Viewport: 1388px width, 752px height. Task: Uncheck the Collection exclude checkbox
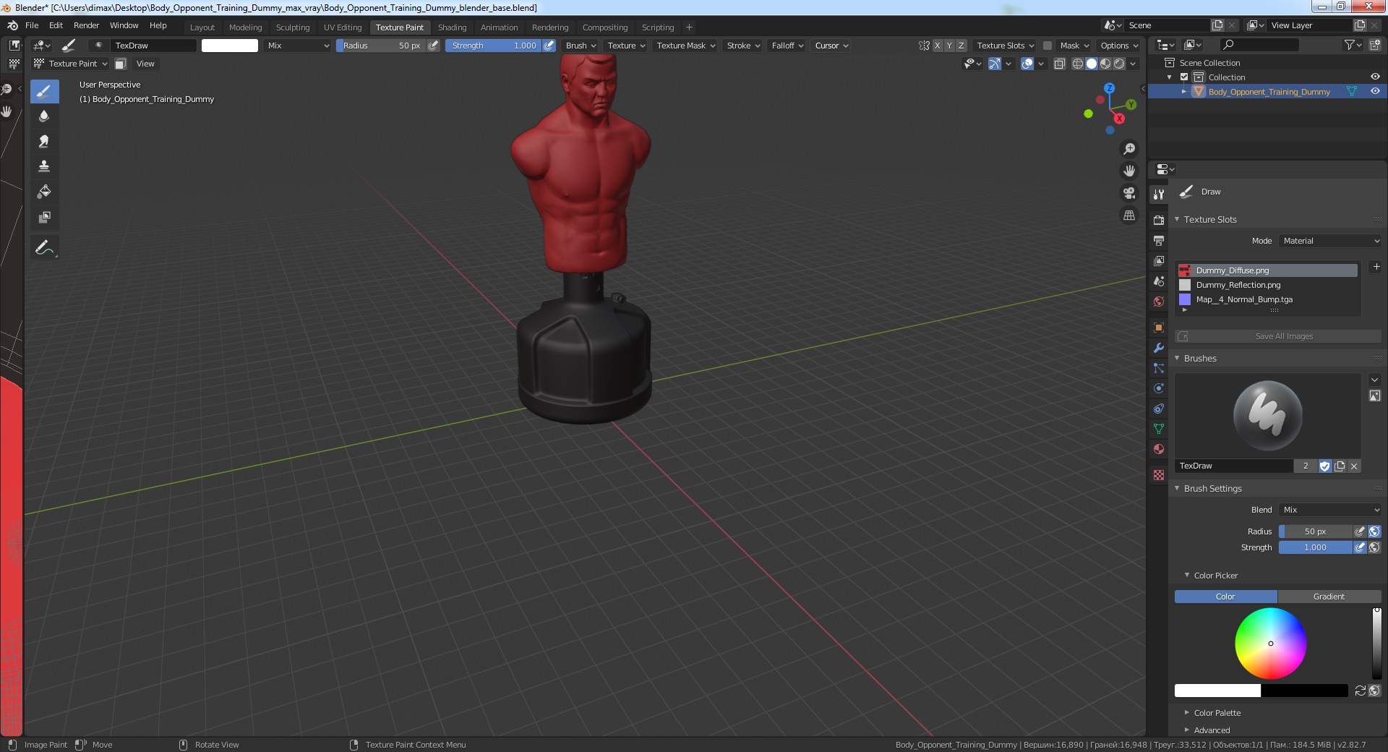pyautogui.click(x=1184, y=77)
